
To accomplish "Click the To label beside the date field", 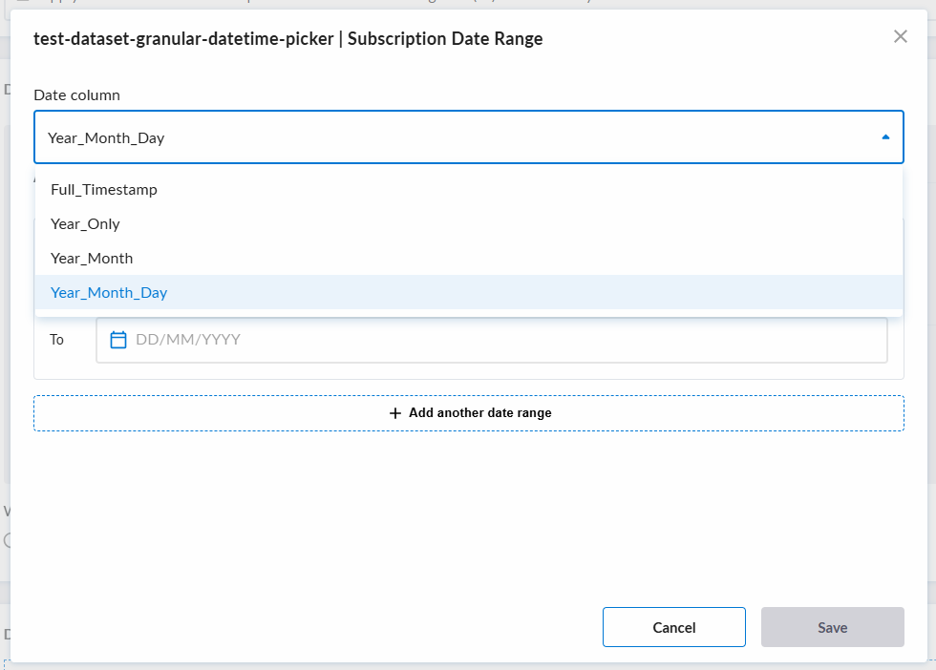I will tap(56, 340).
